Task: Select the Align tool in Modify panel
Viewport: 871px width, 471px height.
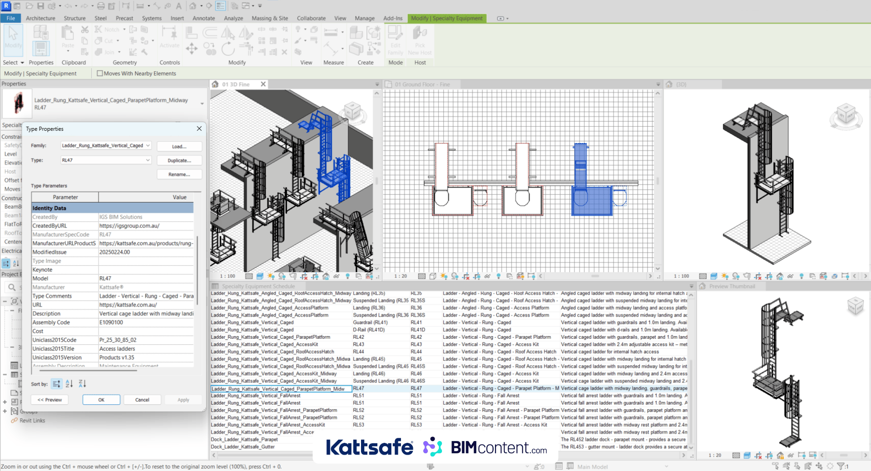Action: (192, 32)
